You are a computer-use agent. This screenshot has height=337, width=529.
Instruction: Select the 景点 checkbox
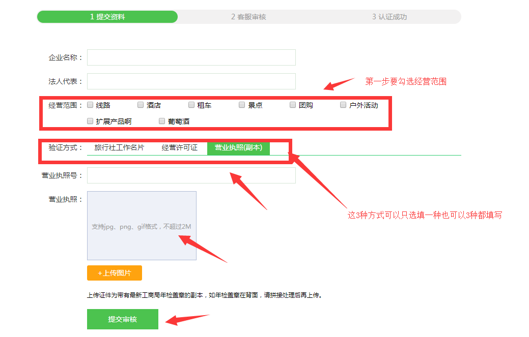242,105
